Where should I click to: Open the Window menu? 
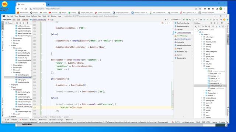click(53, 16)
